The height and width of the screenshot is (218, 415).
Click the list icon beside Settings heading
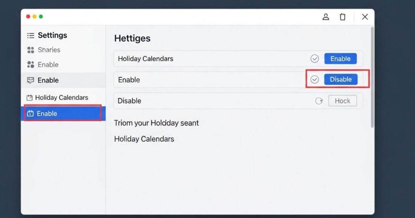[x=30, y=36]
